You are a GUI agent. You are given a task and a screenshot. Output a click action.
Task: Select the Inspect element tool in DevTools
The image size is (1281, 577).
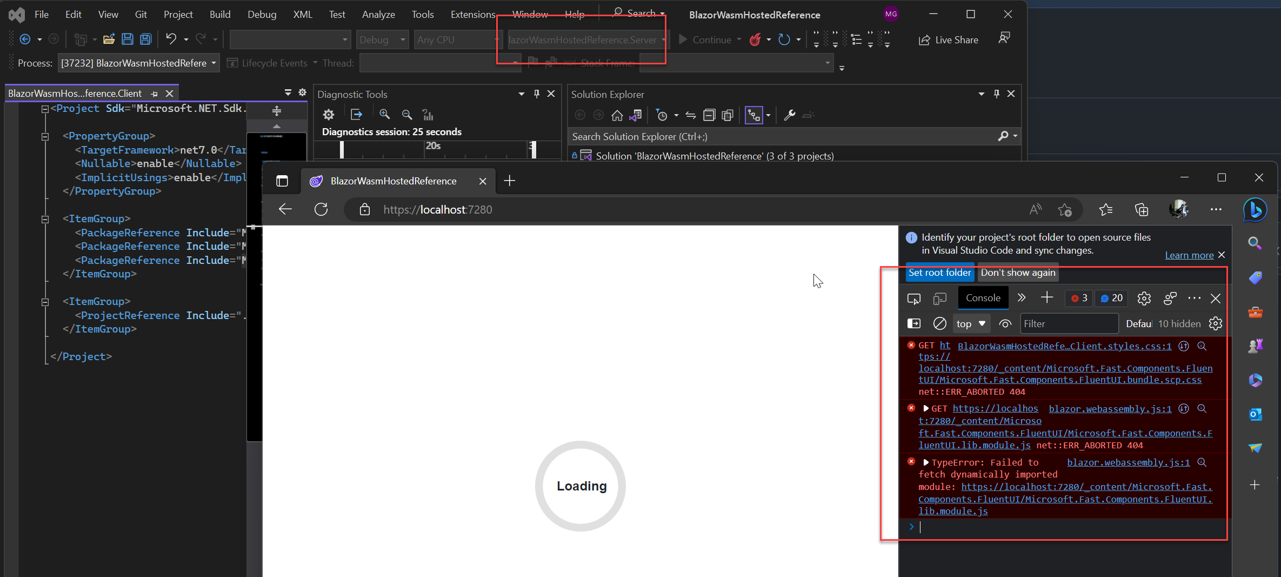913,298
